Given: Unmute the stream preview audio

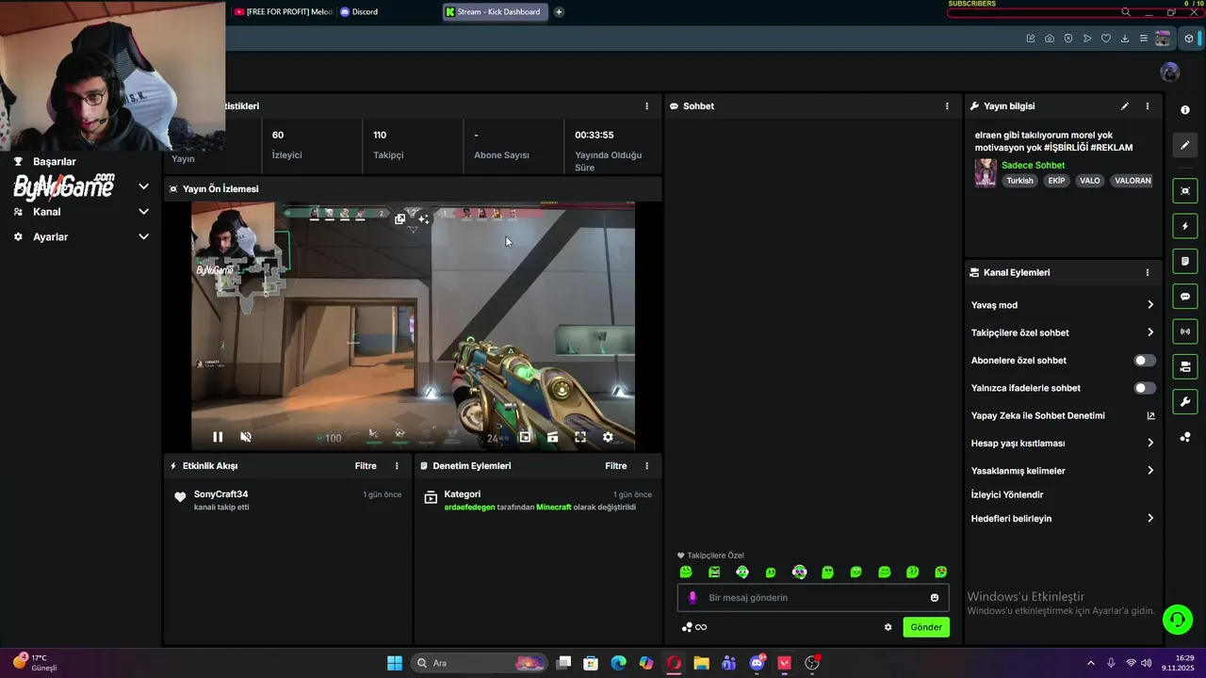Looking at the screenshot, I should coord(246,437).
